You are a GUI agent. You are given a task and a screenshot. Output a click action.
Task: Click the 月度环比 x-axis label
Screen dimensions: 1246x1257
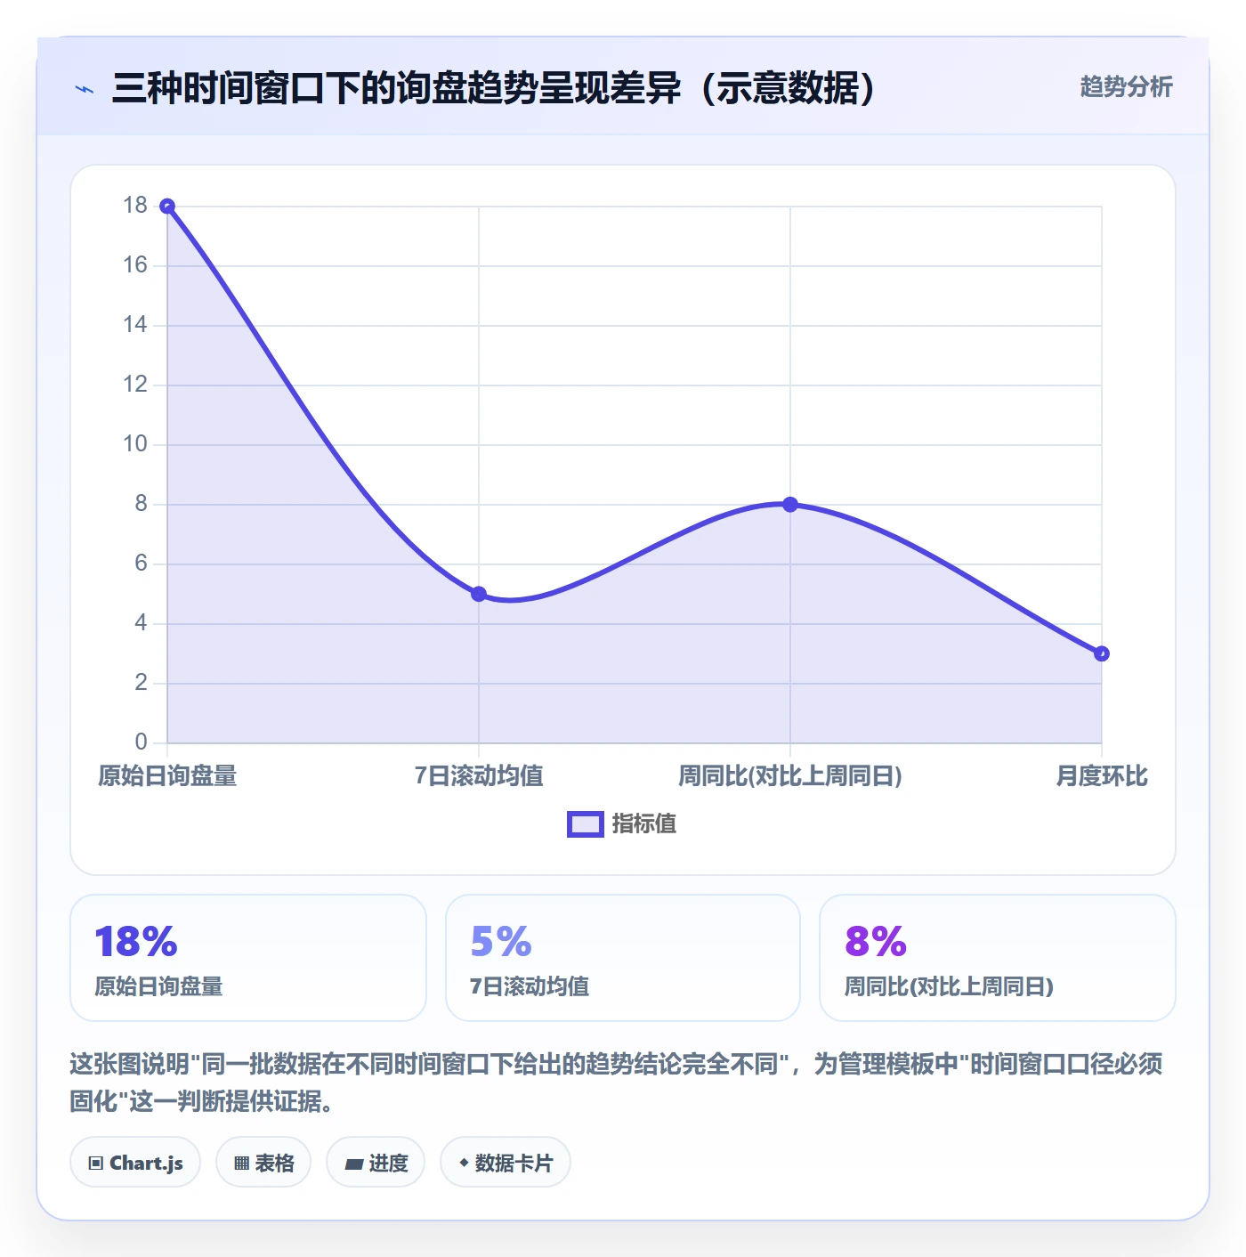click(x=1102, y=776)
